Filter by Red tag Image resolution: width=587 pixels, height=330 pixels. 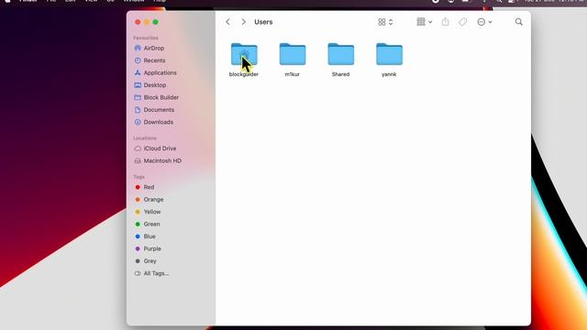coord(149,187)
